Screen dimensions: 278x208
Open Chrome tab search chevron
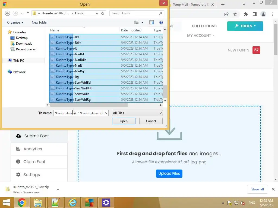pos(244,5)
